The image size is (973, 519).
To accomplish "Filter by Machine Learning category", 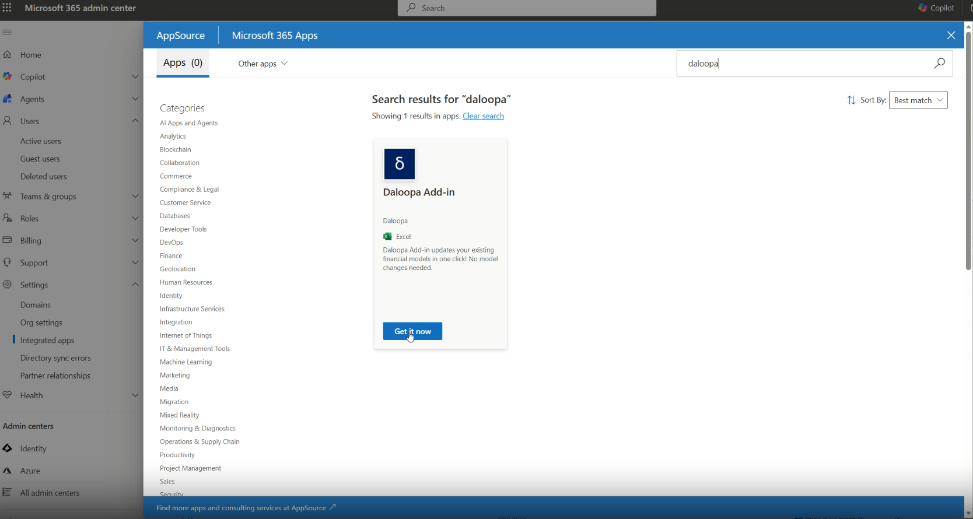I will [185, 362].
